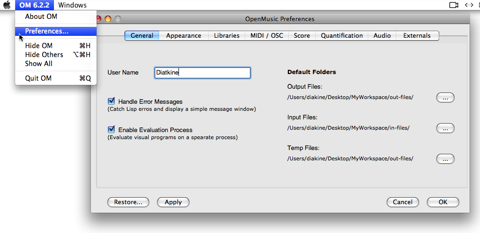Click the Input Files path text
The height and width of the screenshot is (233, 480).
point(348,128)
